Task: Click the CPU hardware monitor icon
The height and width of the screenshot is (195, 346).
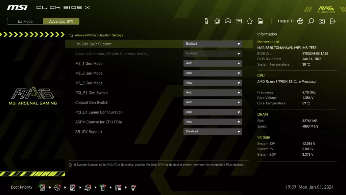Action: pos(217,21)
